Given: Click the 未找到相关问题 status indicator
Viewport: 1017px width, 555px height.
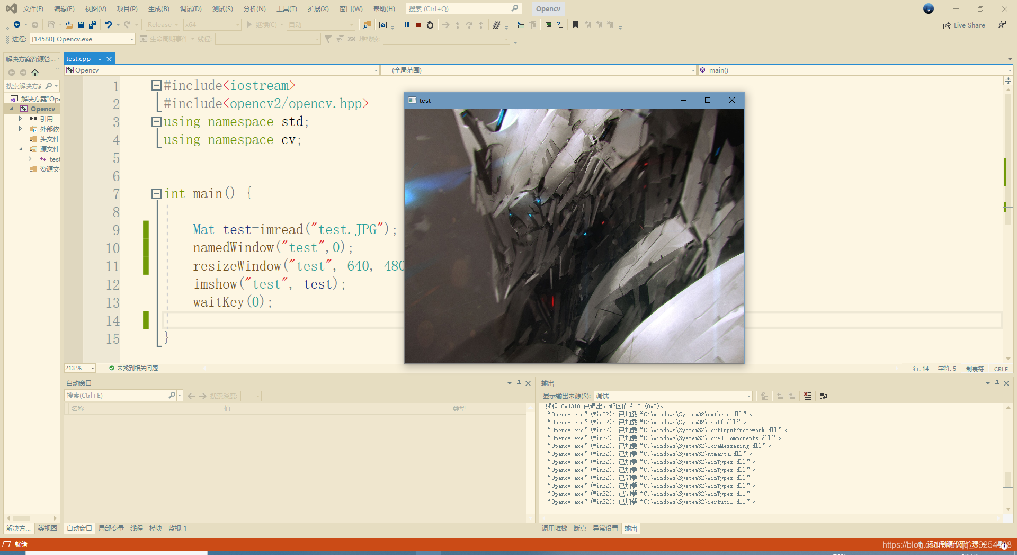Looking at the screenshot, I should [x=133, y=368].
